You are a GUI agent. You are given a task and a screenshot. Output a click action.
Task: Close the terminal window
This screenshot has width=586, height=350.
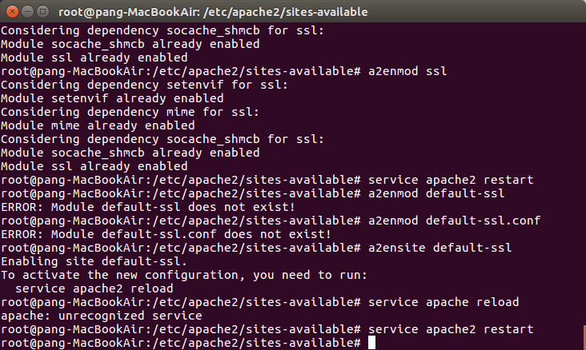[x=12, y=11]
